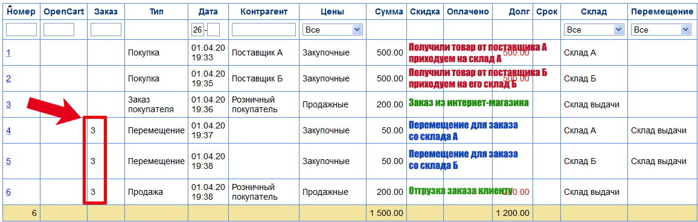Open document number 5 link
This screenshot has width=698, height=222.
pos(8,161)
